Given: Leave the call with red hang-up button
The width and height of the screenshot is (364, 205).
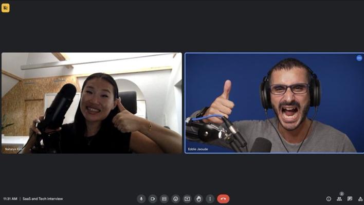Looking at the screenshot, I should coord(223,199).
